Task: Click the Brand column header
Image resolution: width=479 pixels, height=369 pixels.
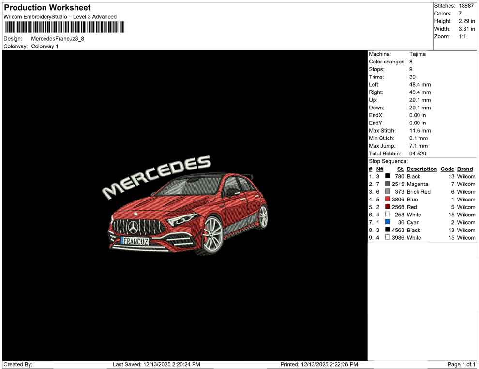Action: (x=465, y=169)
